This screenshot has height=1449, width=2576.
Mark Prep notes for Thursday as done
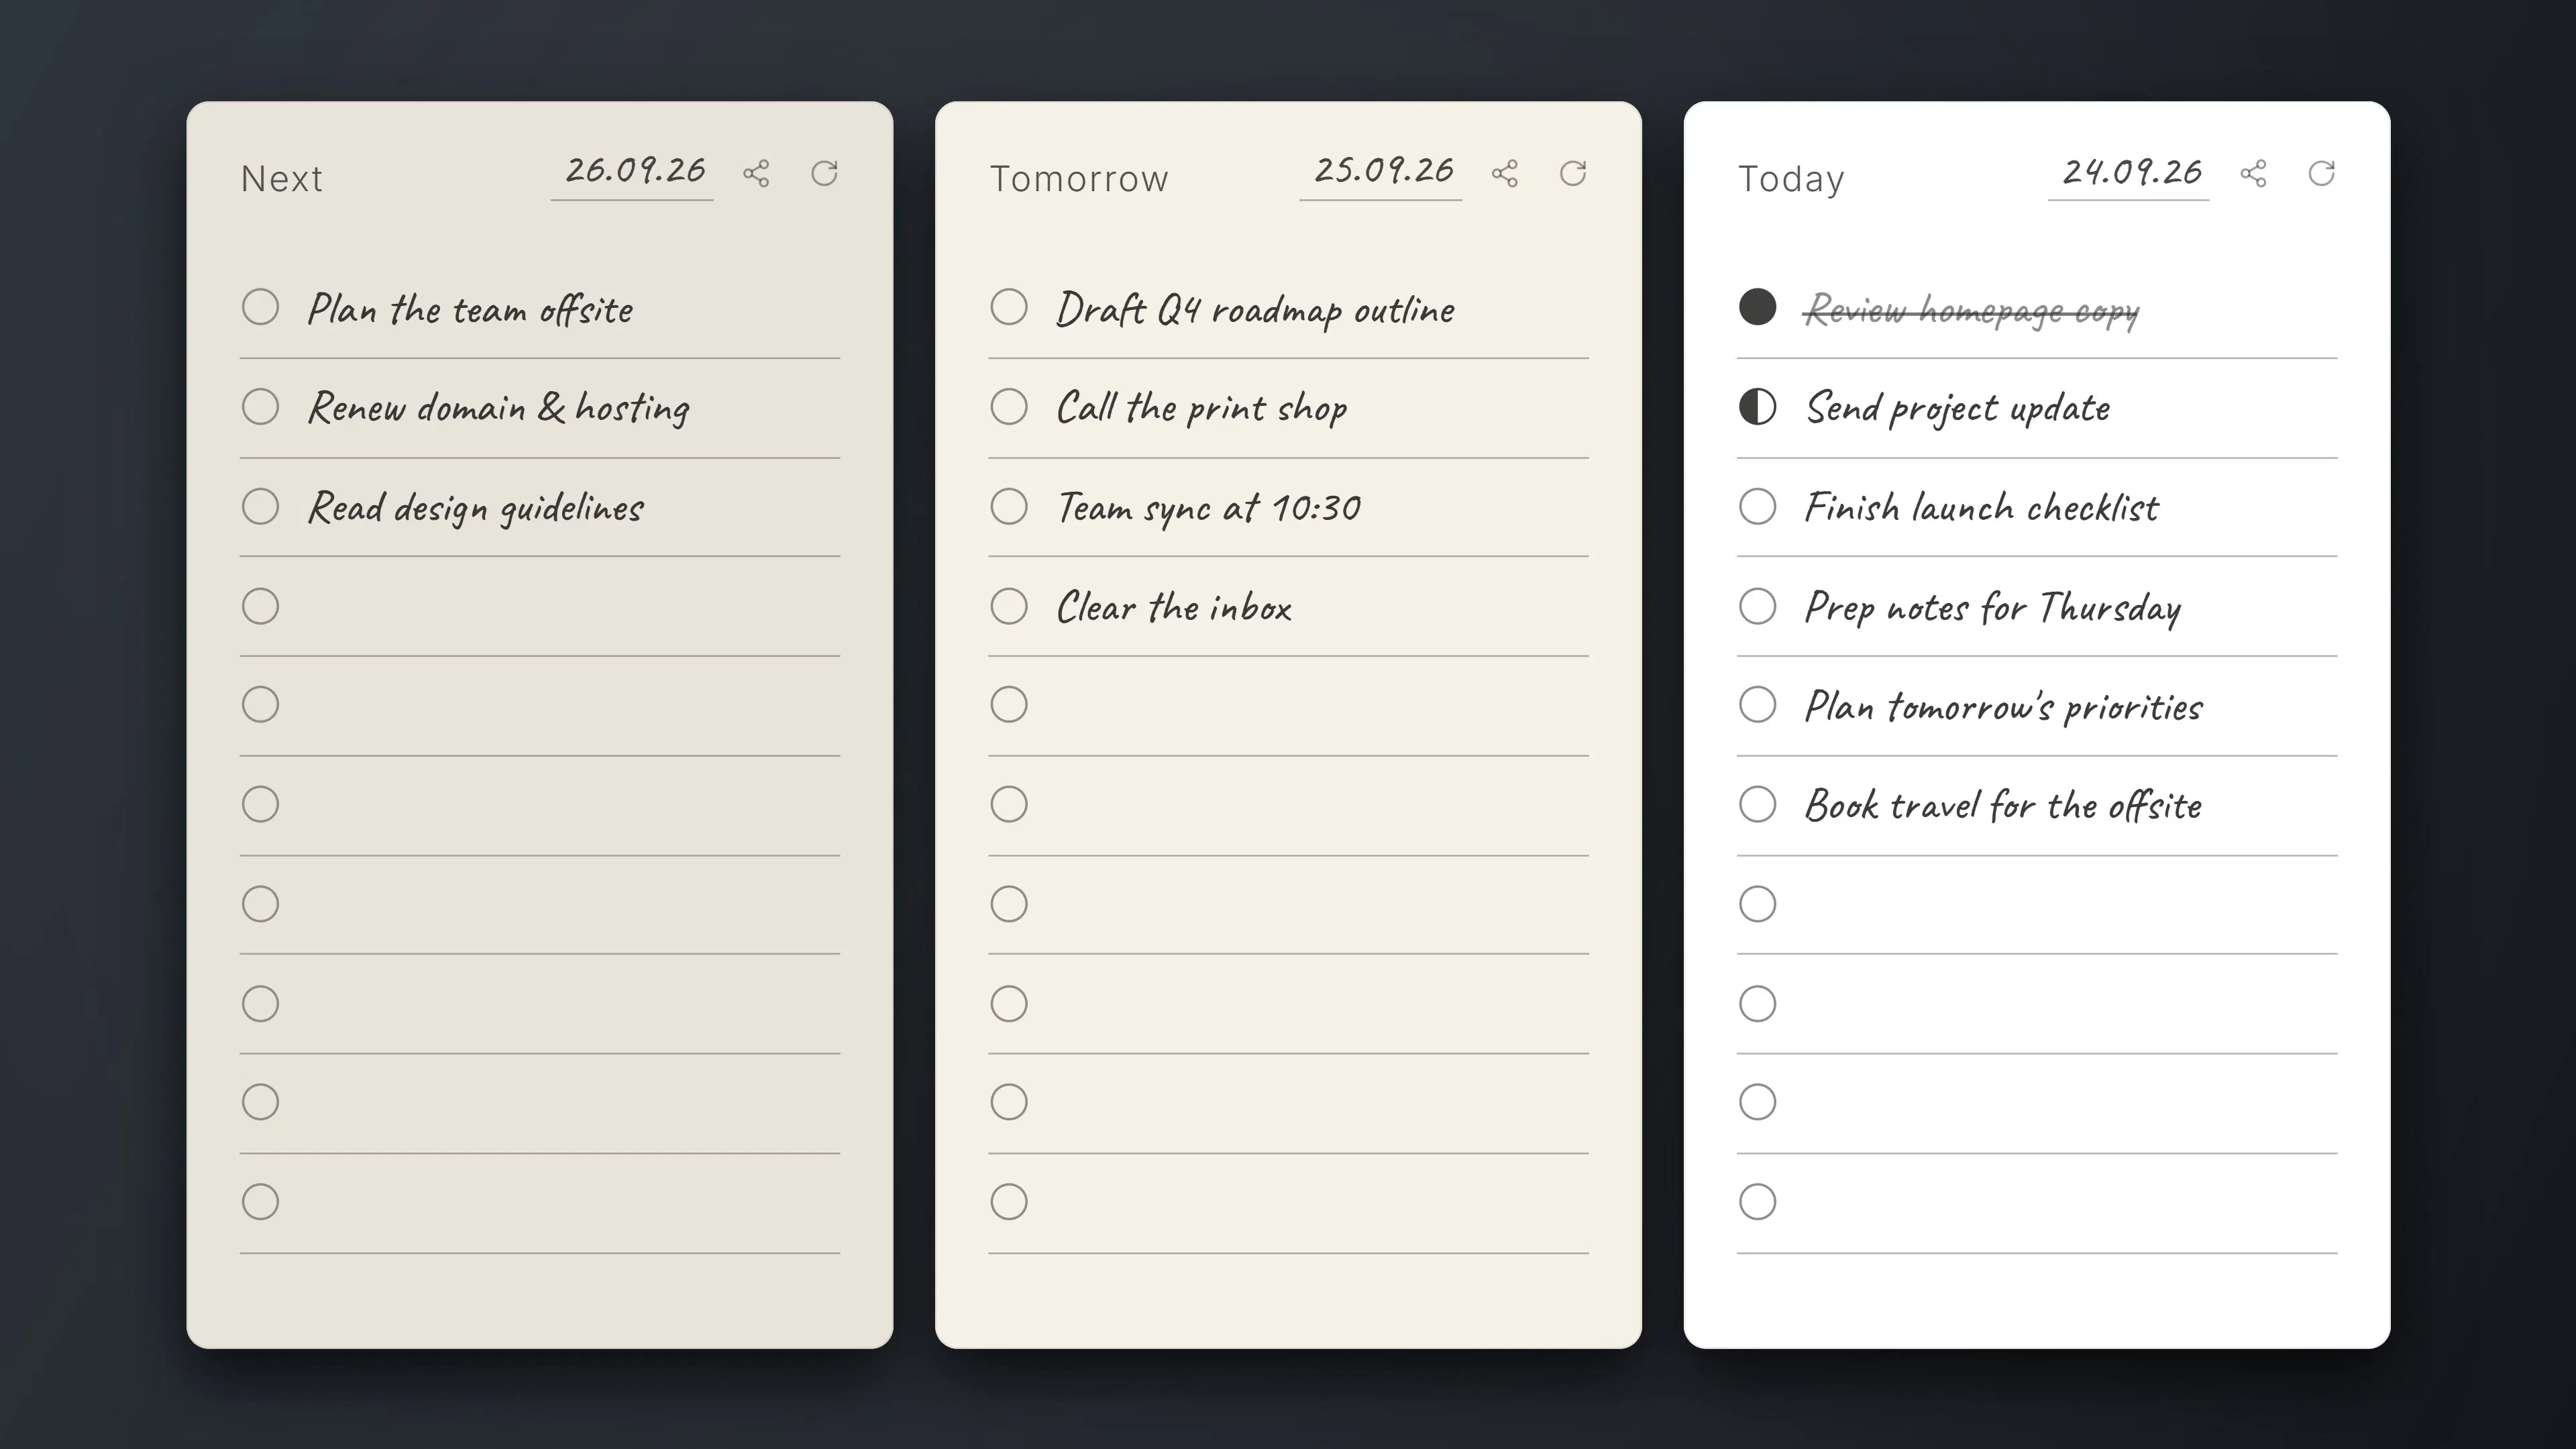click(1757, 606)
